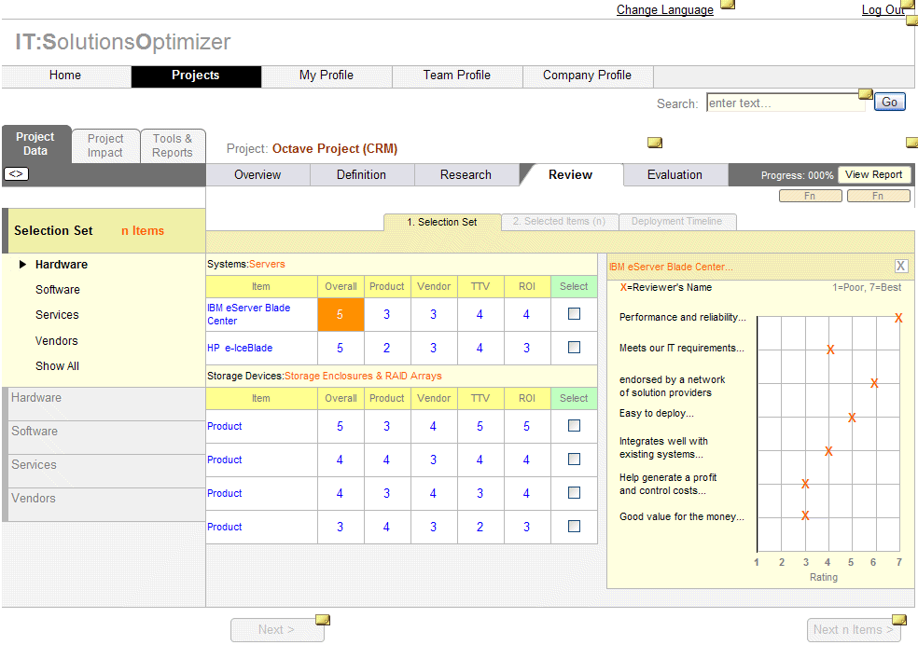Click Storage Enclosures & RAID Arrays link
Image resolution: width=918 pixels, height=645 pixels.
click(363, 376)
